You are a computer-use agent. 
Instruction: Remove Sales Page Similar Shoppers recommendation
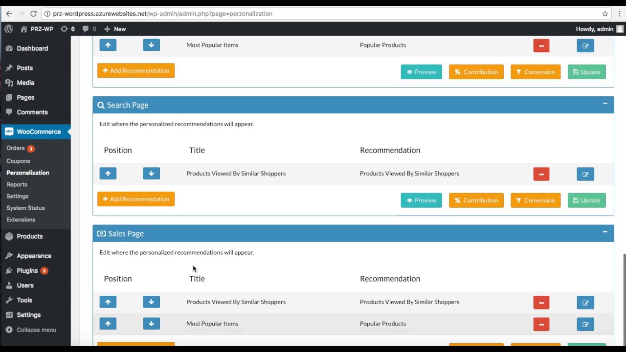[x=541, y=303]
